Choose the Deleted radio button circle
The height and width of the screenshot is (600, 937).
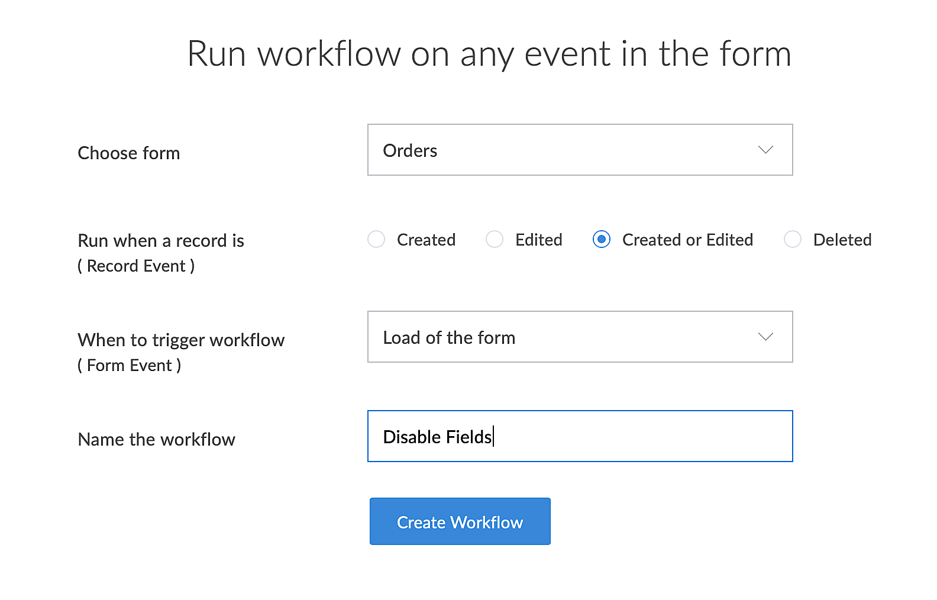(x=793, y=240)
